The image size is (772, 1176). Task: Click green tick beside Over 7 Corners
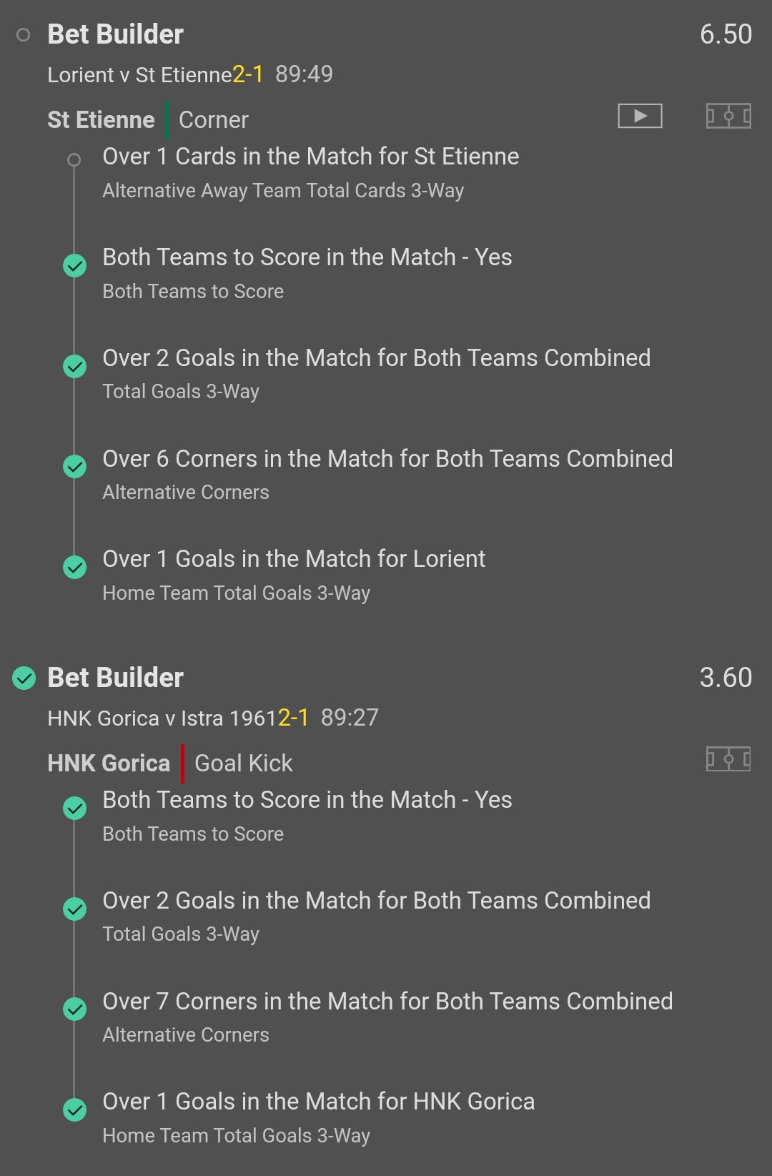(x=74, y=1009)
